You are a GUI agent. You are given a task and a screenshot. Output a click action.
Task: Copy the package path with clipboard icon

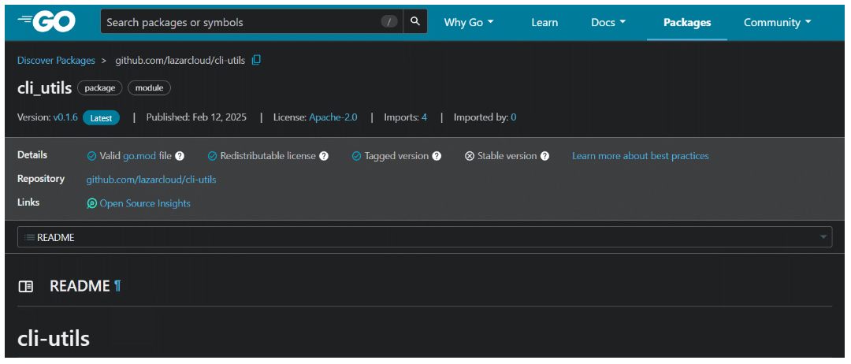point(256,61)
